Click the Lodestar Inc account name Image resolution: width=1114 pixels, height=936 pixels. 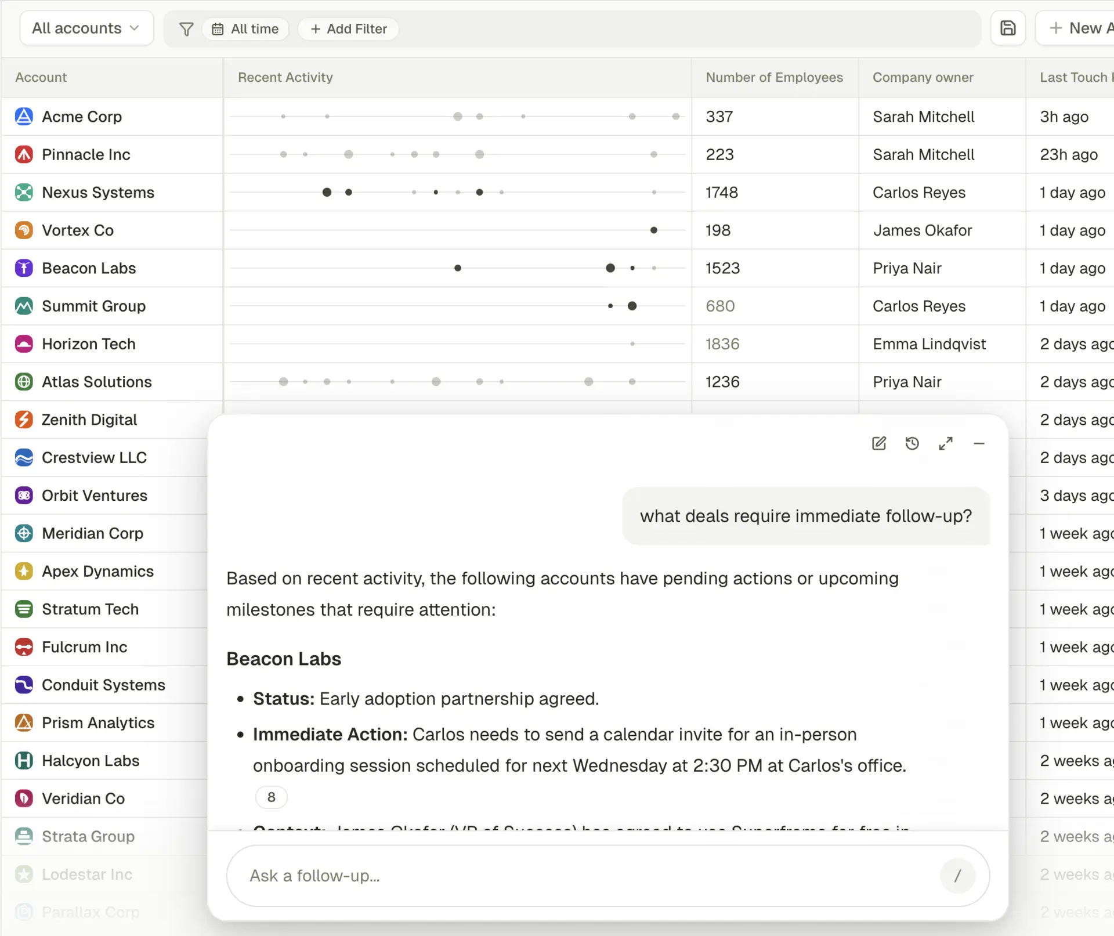tap(87, 874)
